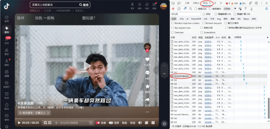Click the share arrow showing 215

pos(147,100)
